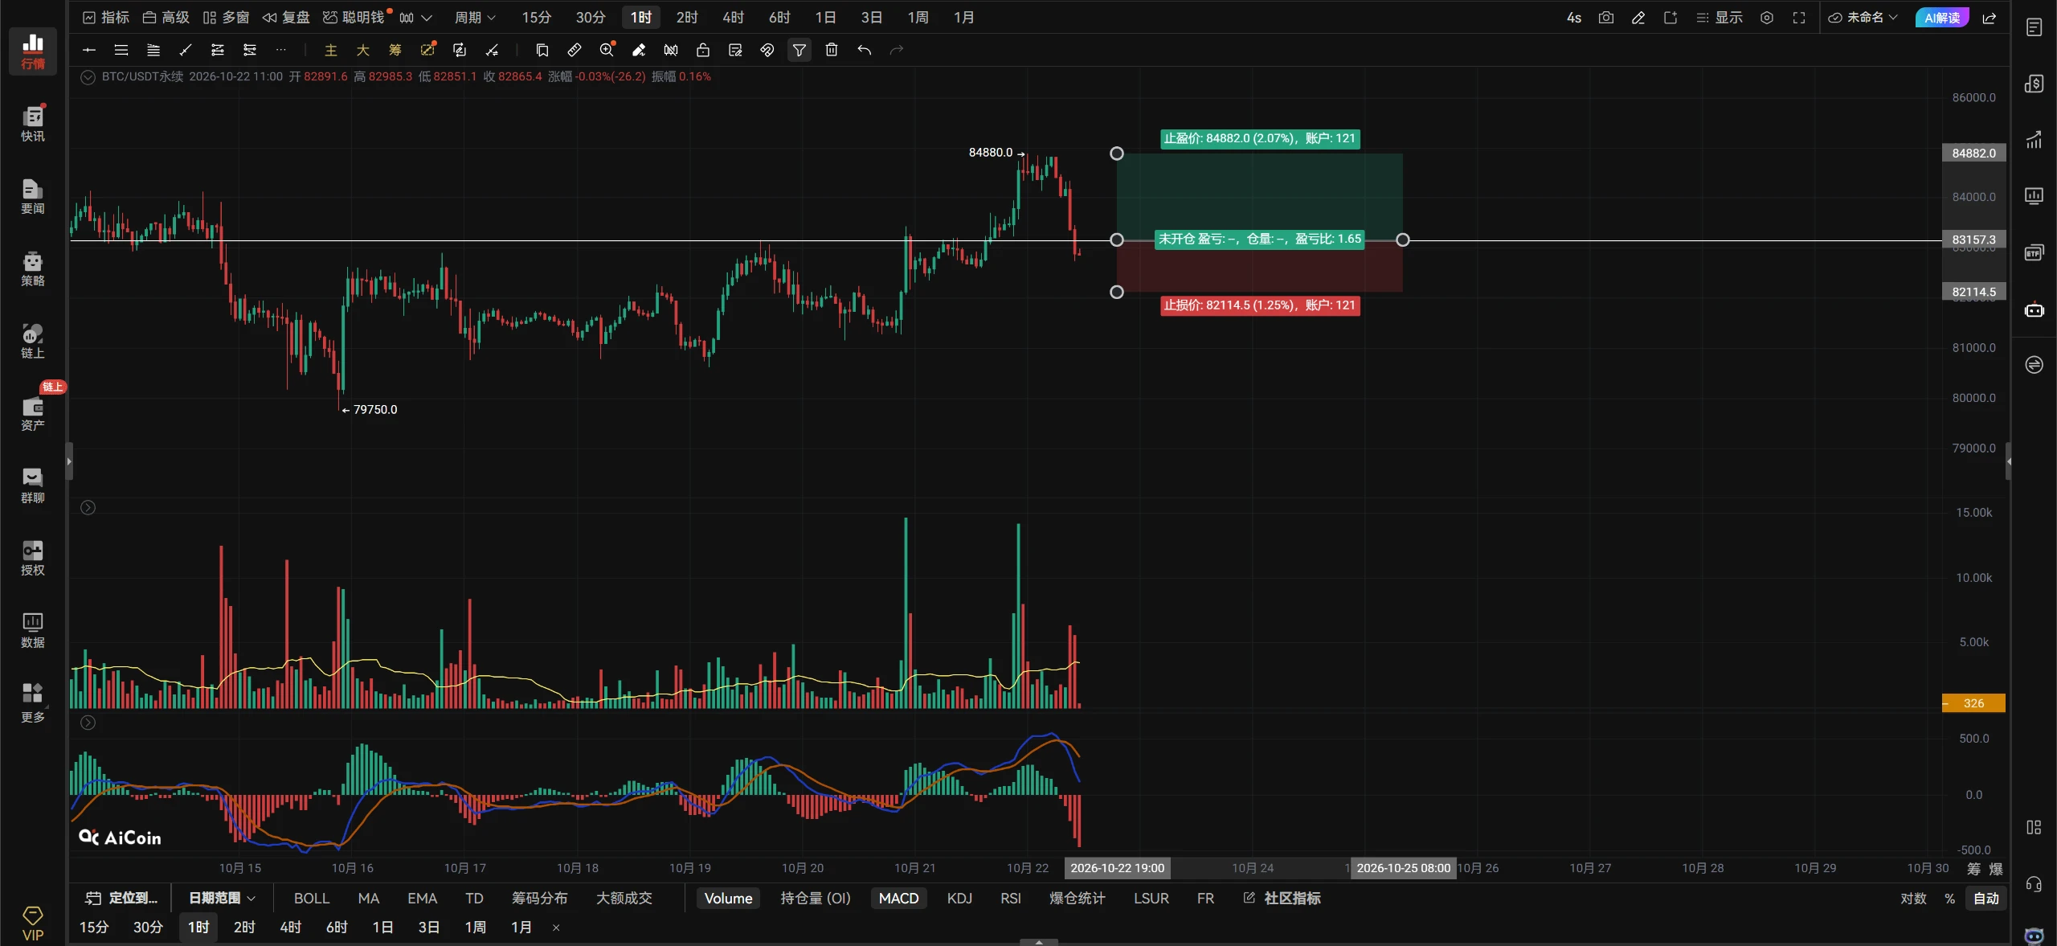Click the trash delete drawings icon

click(832, 50)
